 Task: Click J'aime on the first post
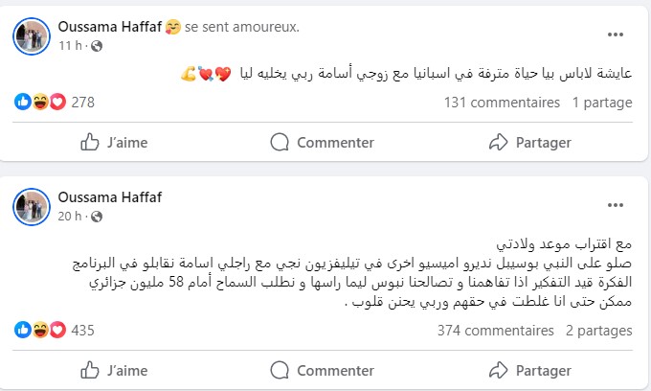[115, 142]
